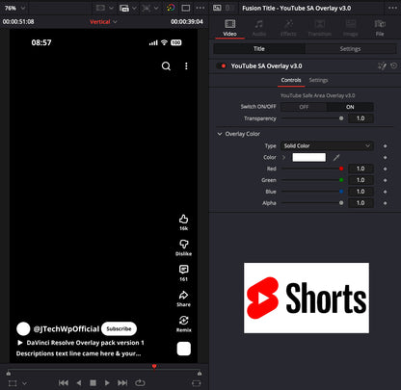401x390 pixels.
Task: Set the overlay switch to OFF
Action: [304, 107]
